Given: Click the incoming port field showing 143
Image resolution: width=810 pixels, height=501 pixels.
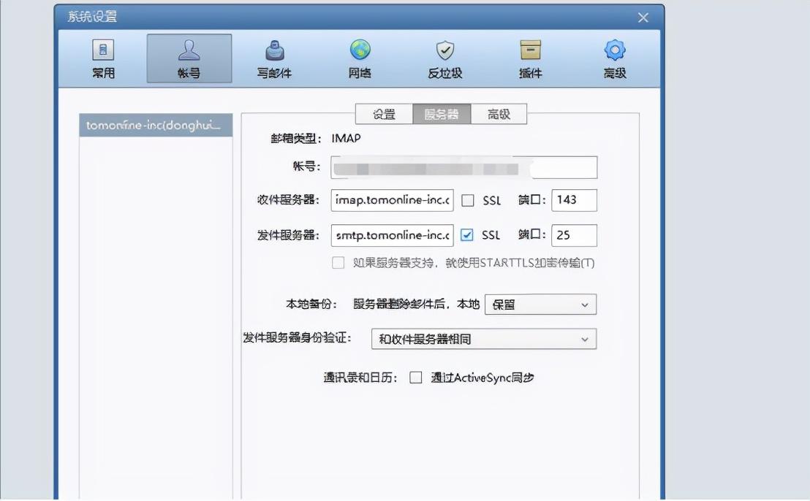Looking at the screenshot, I should coord(574,200).
